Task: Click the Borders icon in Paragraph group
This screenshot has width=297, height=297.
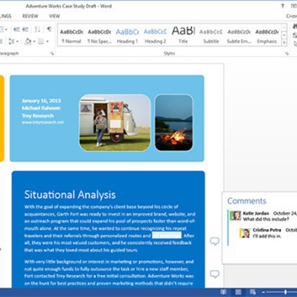Action: click(x=41, y=41)
